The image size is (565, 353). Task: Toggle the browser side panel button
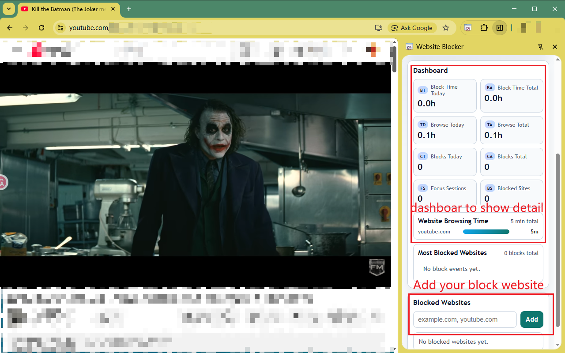click(x=500, y=28)
